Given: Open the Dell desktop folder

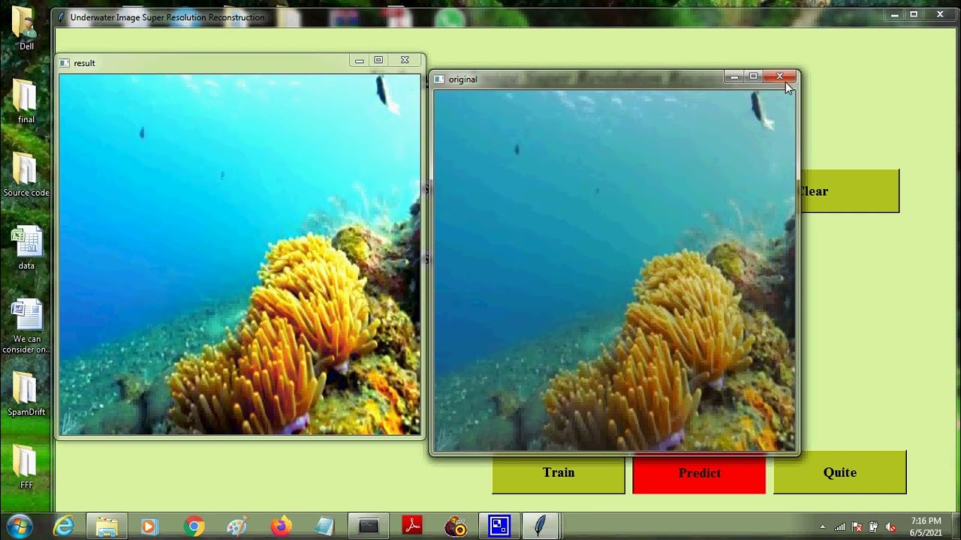Looking at the screenshot, I should (26, 28).
